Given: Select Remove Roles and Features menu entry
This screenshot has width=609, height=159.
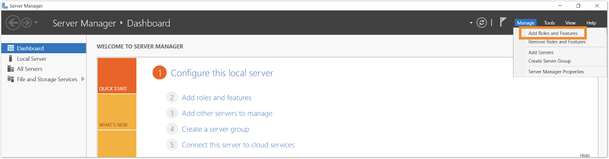Looking at the screenshot, I should (557, 42).
